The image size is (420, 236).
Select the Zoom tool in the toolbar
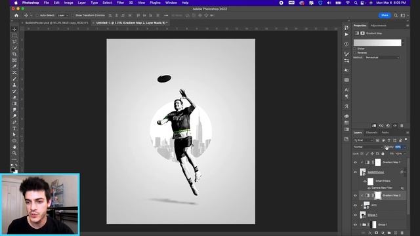(x=14, y=153)
